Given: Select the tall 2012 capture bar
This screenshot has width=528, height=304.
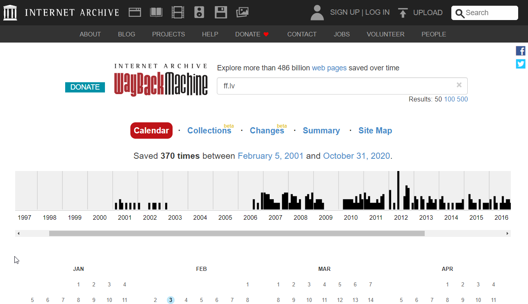Looking at the screenshot, I should click(398, 190).
